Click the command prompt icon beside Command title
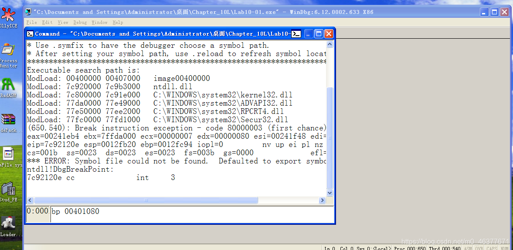This screenshot has height=250, width=513. pyautogui.click(x=296, y=33)
